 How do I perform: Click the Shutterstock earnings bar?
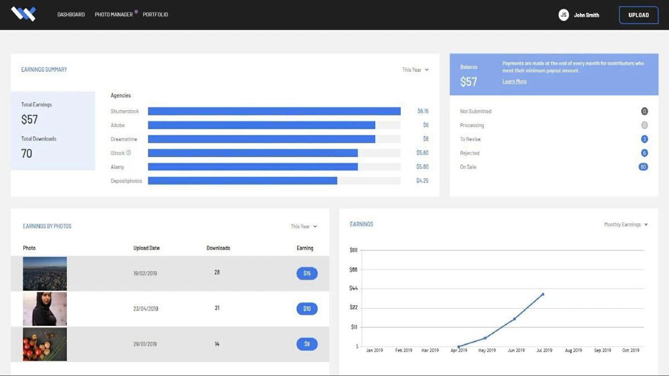coord(274,111)
